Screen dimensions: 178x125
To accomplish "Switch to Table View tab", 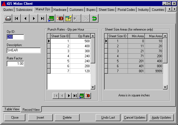I will [12, 109].
